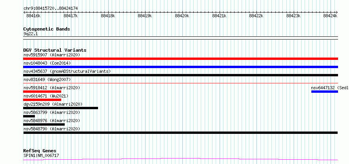
Task: Click the 88423k ruler tick label
Action: [x=293, y=16]
